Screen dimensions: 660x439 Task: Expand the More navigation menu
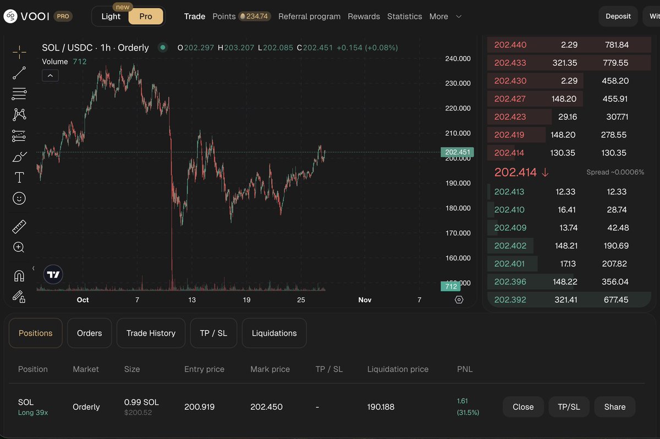coord(446,16)
